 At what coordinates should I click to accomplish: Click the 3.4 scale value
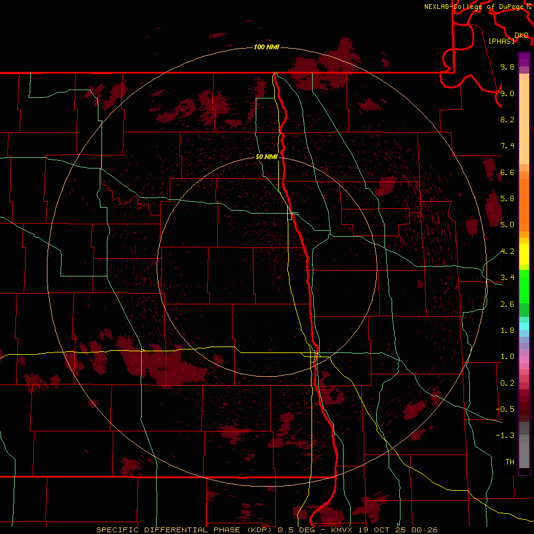507,278
